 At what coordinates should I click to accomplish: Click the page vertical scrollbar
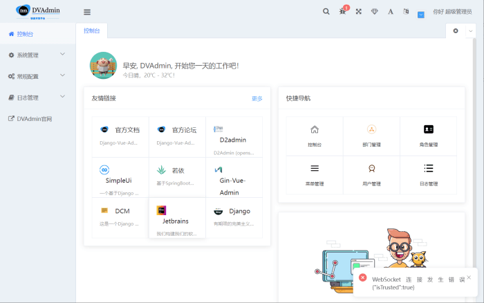[x=474, y=151]
